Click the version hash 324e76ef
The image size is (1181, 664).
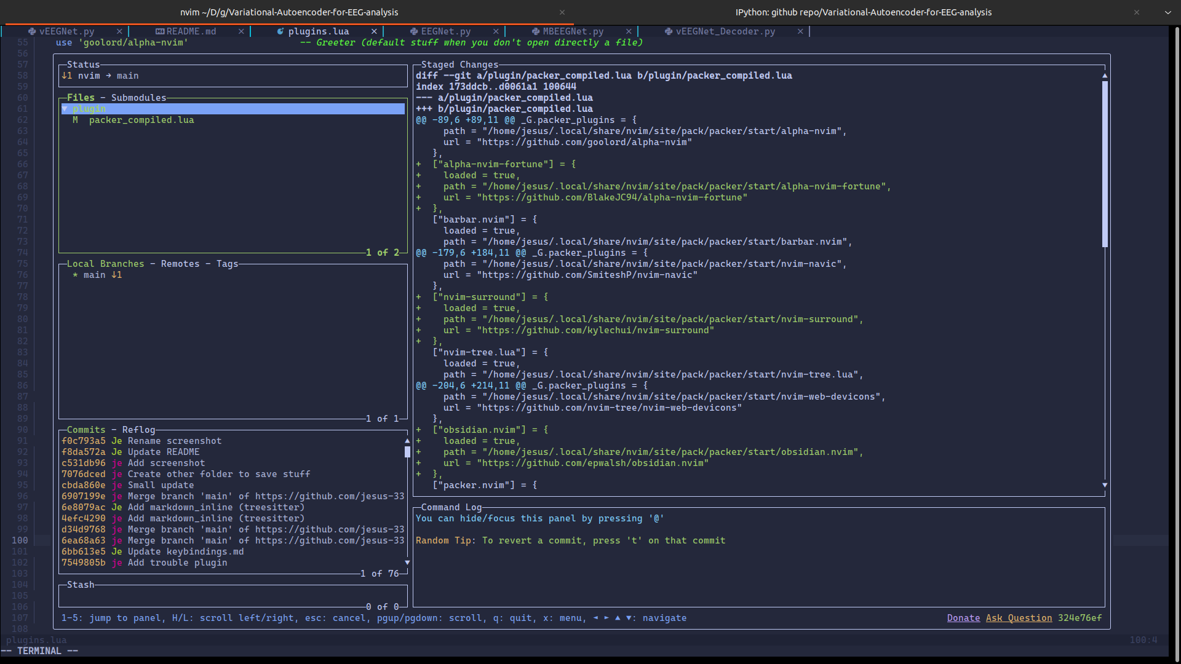click(x=1080, y=618)
